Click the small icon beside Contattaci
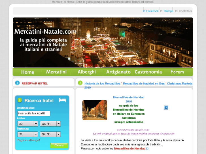The image size is (206, 154). [x=177, y=11]
